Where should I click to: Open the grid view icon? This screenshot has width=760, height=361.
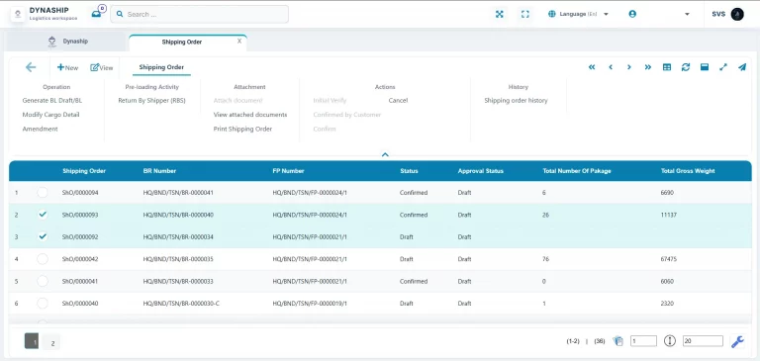coord(667,67)
